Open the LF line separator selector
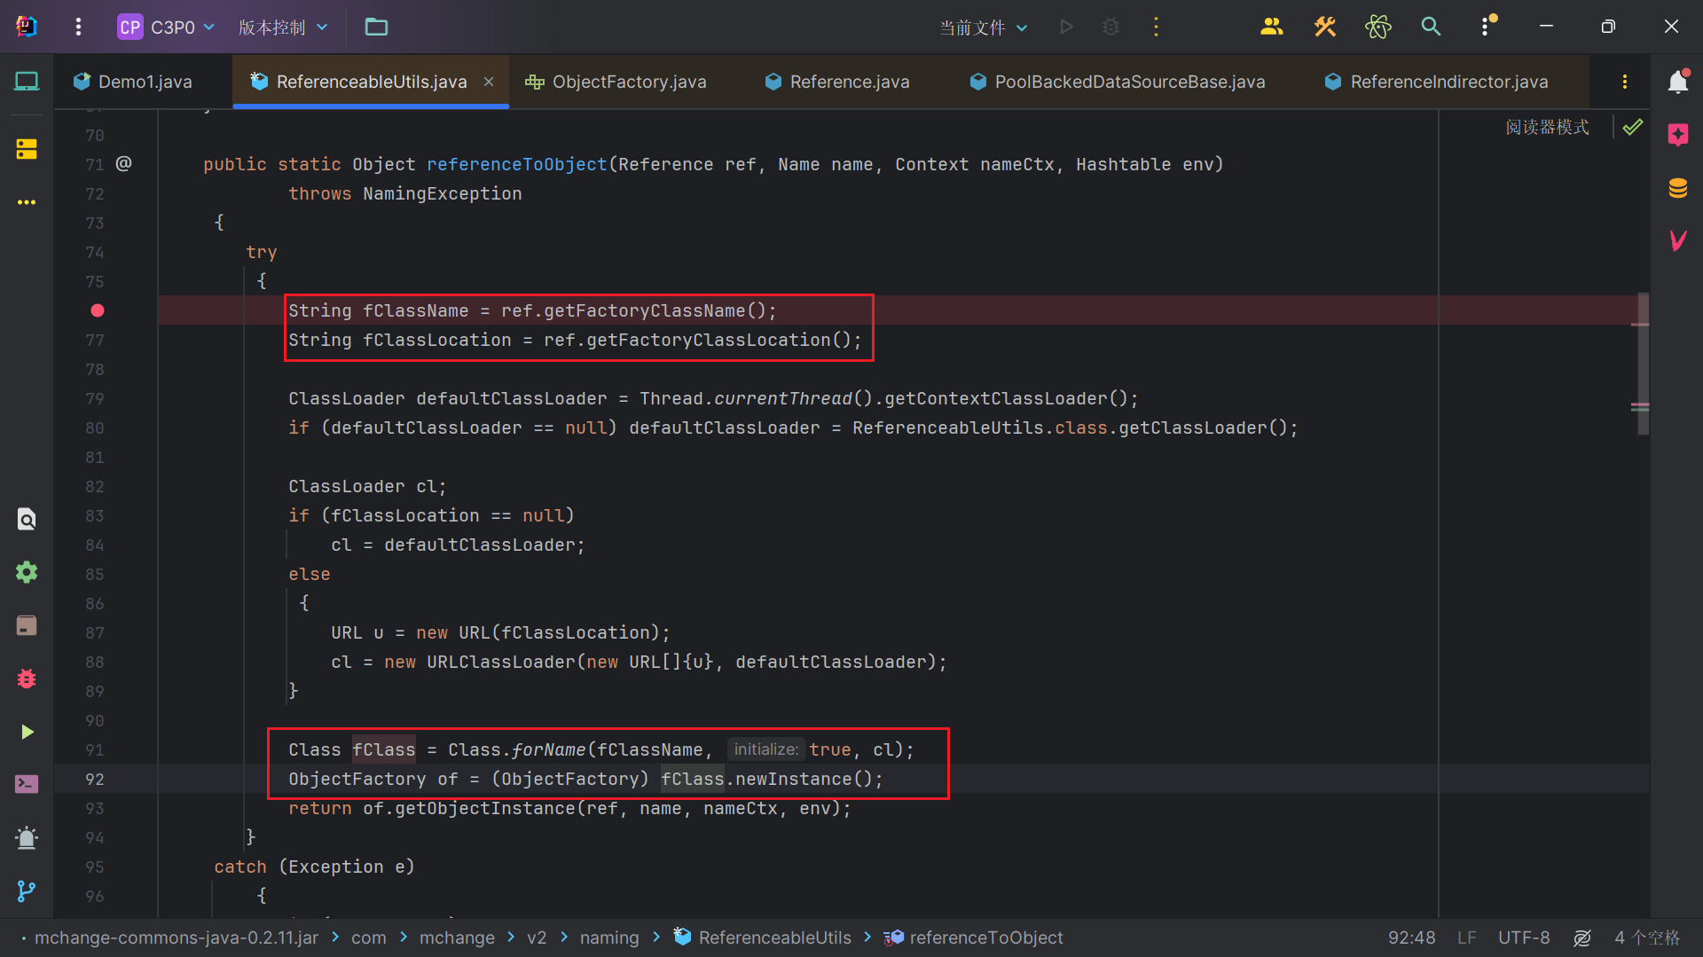The height and width of the screenshot is (957, 1703). click(1467, 937)
